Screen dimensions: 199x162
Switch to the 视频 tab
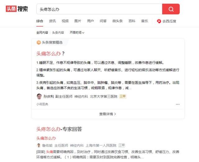65,21
